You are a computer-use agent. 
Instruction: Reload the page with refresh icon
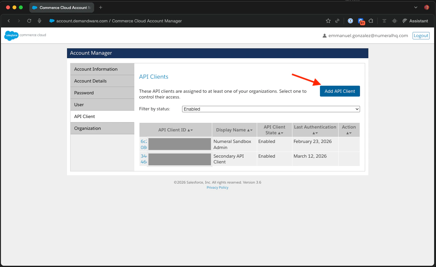coord(29,21)
